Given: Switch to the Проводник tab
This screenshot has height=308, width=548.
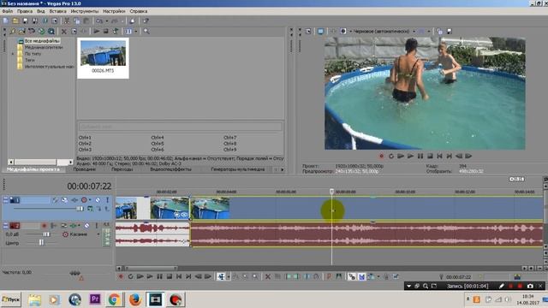Looking at the screenshot, I should tap(84, 169).
